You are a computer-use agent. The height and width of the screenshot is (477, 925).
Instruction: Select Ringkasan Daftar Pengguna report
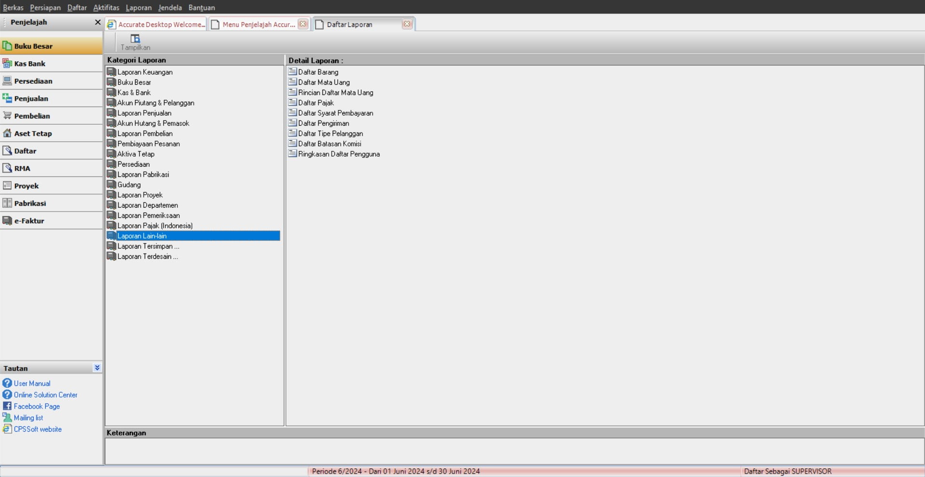tap(338, 154)
